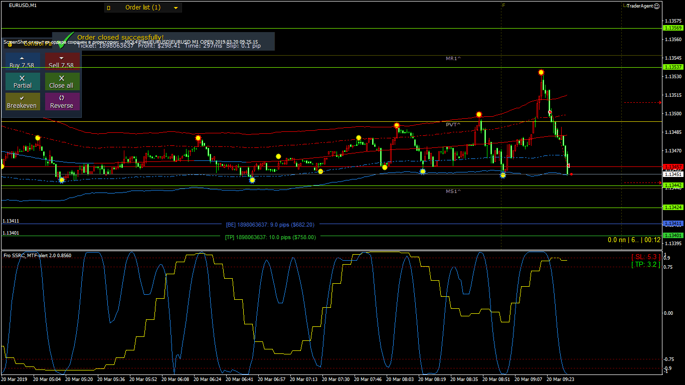
Task: Click the Close all button
Action: [62, 82]
